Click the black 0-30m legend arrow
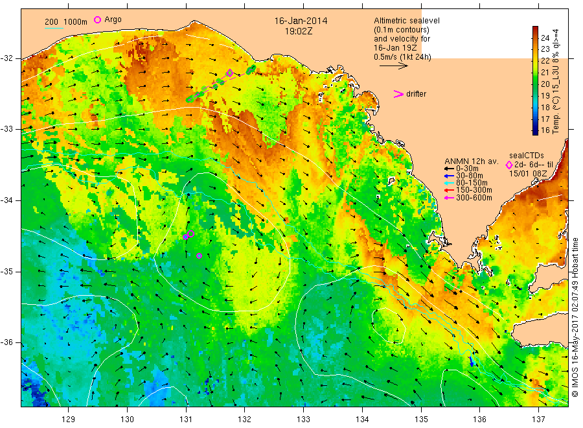This screenshot has width=583, height=428. tap(449, 169)
